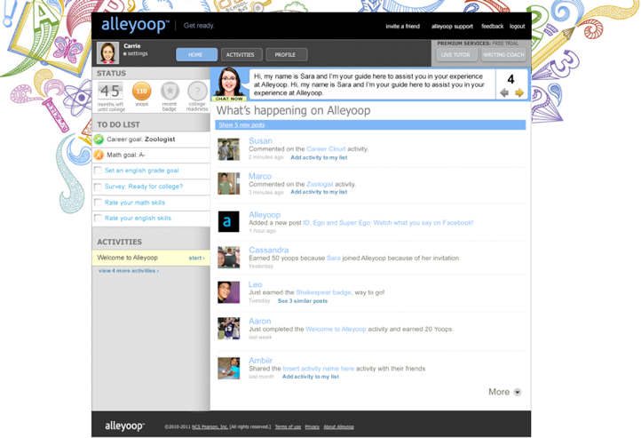Open Terms of use footer link
This screenshot has width=641, height=438.
pyautogui.click(x=288, y=427)
